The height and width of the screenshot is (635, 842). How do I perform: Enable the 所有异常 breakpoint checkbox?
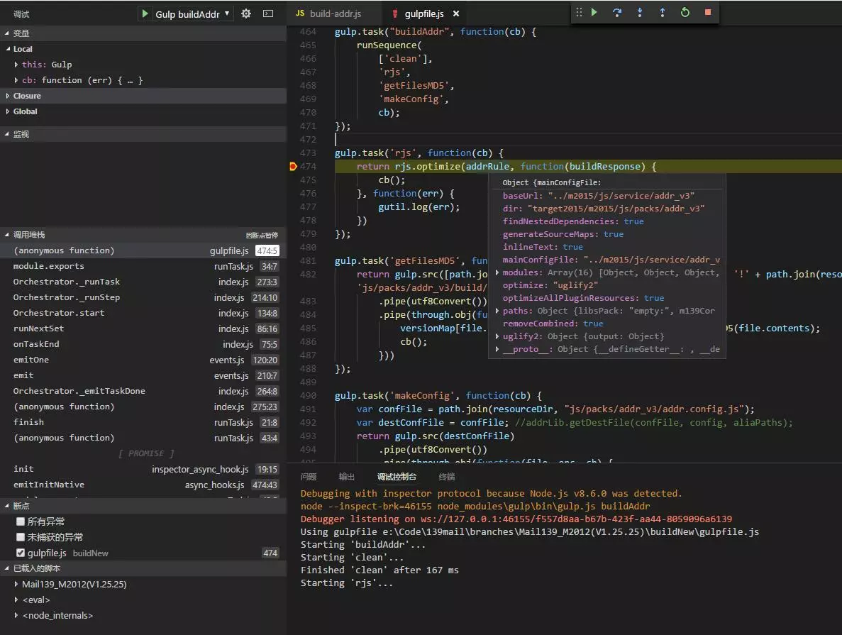click(x=21, y=521)
